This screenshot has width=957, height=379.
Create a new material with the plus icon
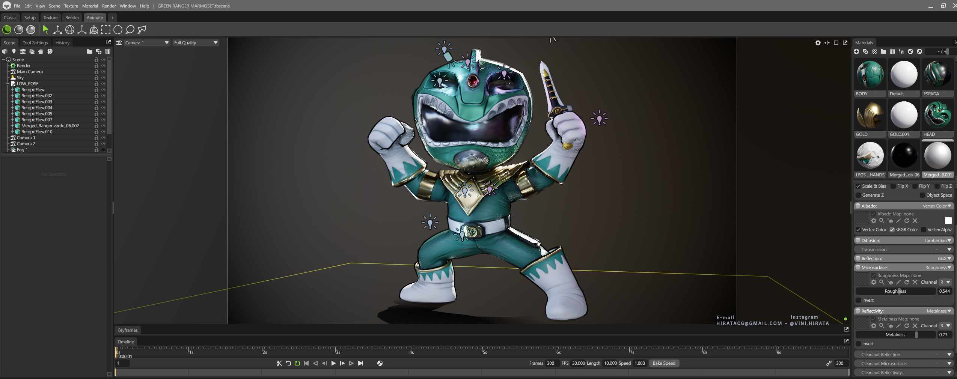pos(856,51)
